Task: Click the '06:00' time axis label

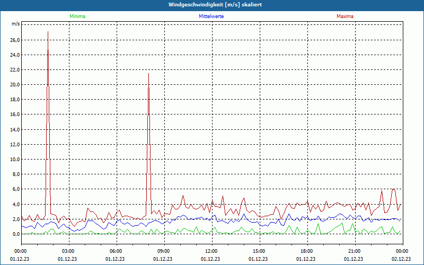Action: (x=117, y=251)
